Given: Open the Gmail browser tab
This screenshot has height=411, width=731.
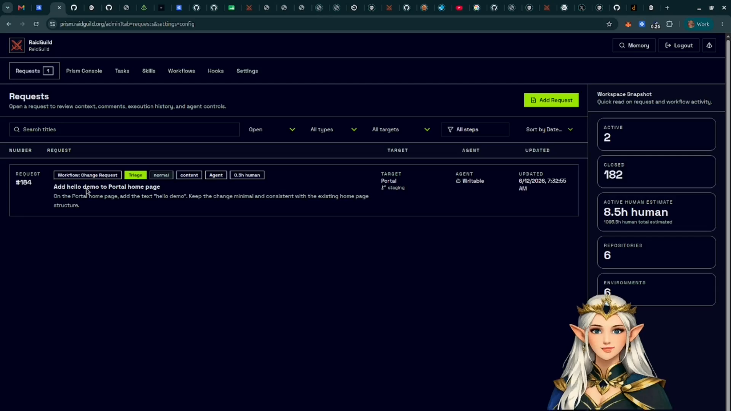Looking at the screenshot, I should pyautogui.click(x=21, y=8).
